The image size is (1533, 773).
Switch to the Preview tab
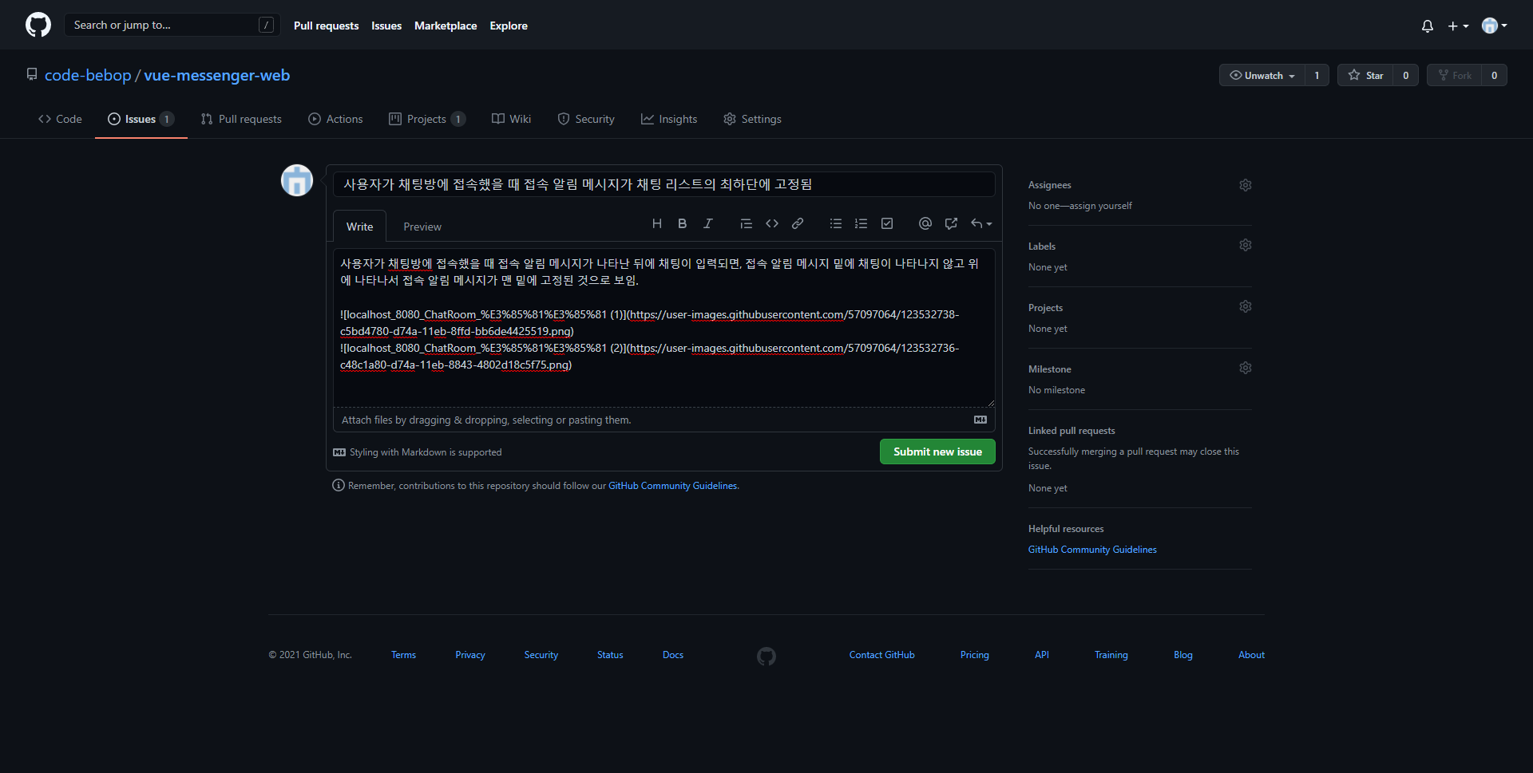tap(422, 227)
